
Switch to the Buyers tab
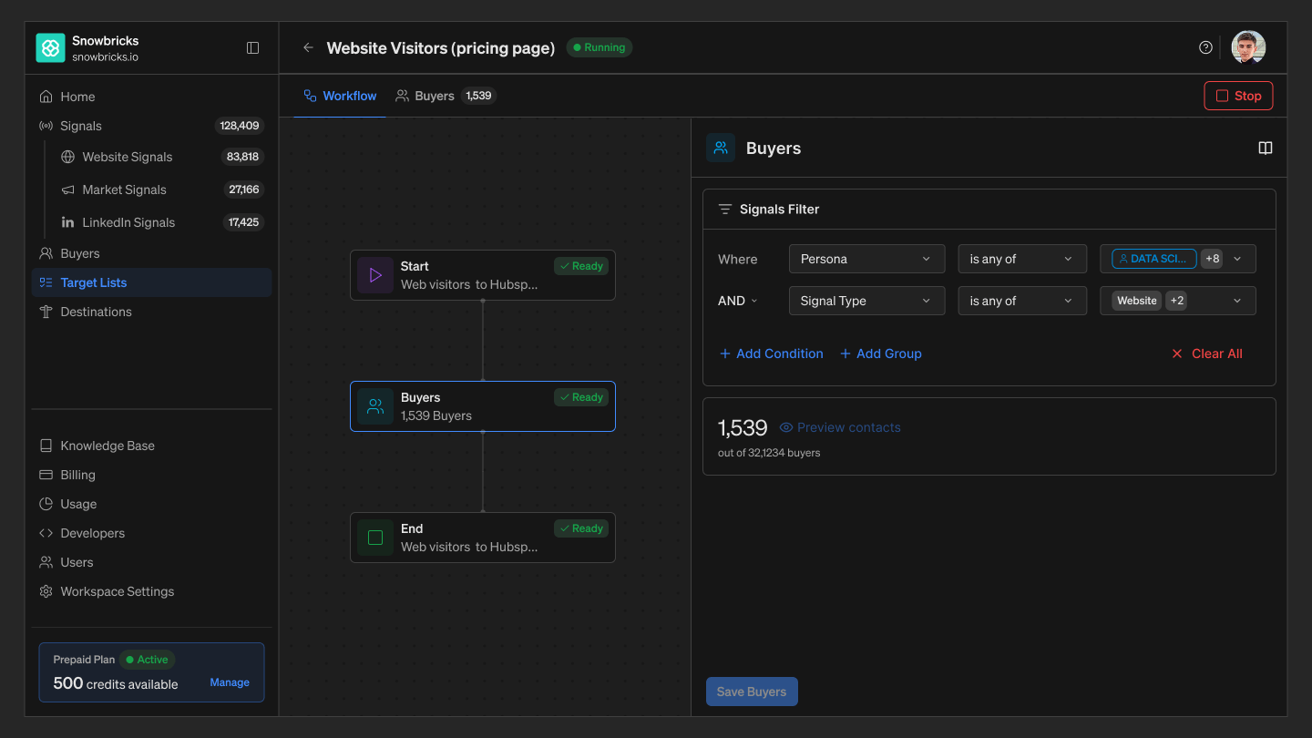pos(446,96)
